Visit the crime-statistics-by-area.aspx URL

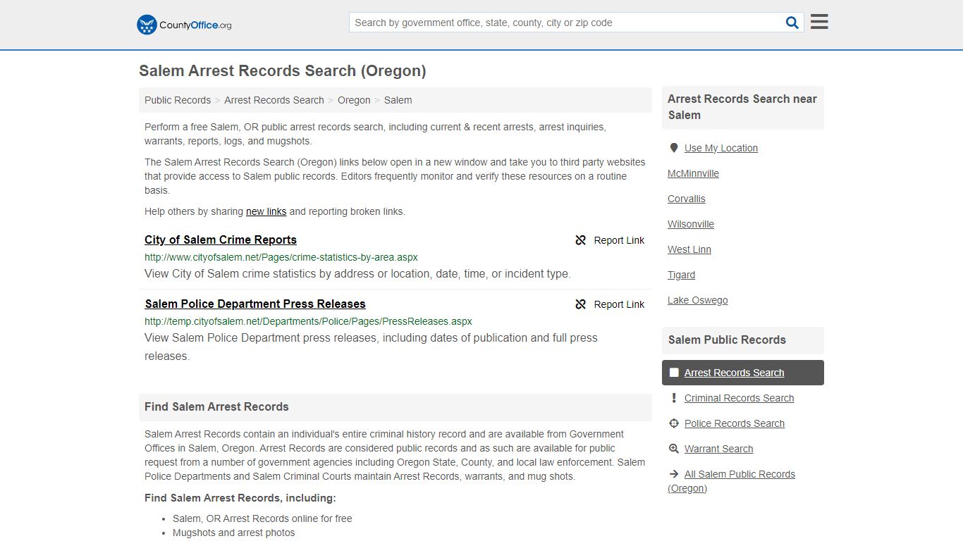tap(281, 257)
